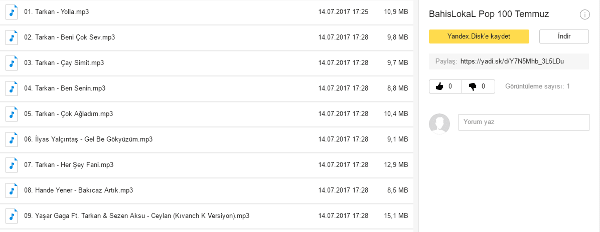Click the music file icon for Tarkan - Yolla
600x232 pixels.
point(12,12)
